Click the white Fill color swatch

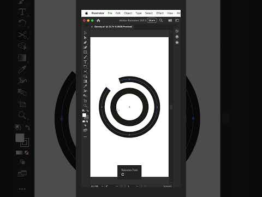pyautogui.click(x=84, y=115)
